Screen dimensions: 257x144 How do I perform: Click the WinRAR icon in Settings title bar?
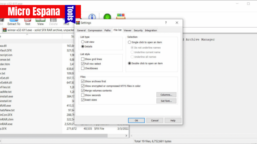tap(78, 23)
